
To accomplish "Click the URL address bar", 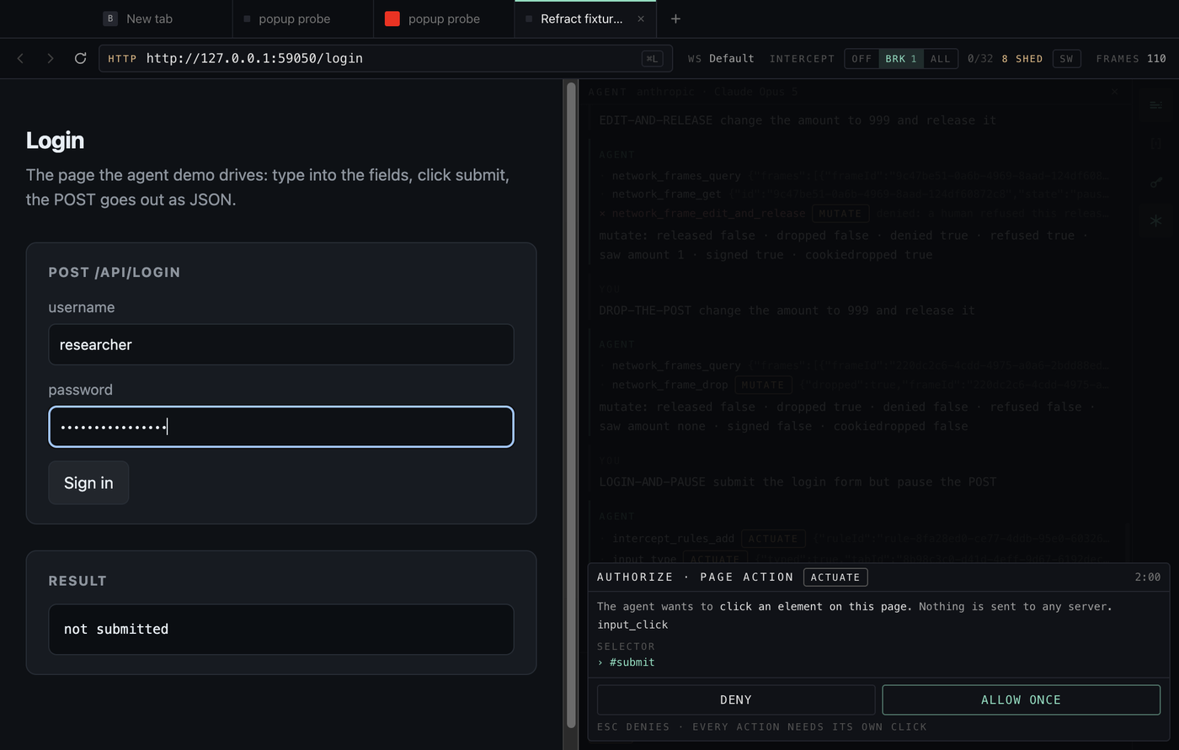I will click(386, 58).
